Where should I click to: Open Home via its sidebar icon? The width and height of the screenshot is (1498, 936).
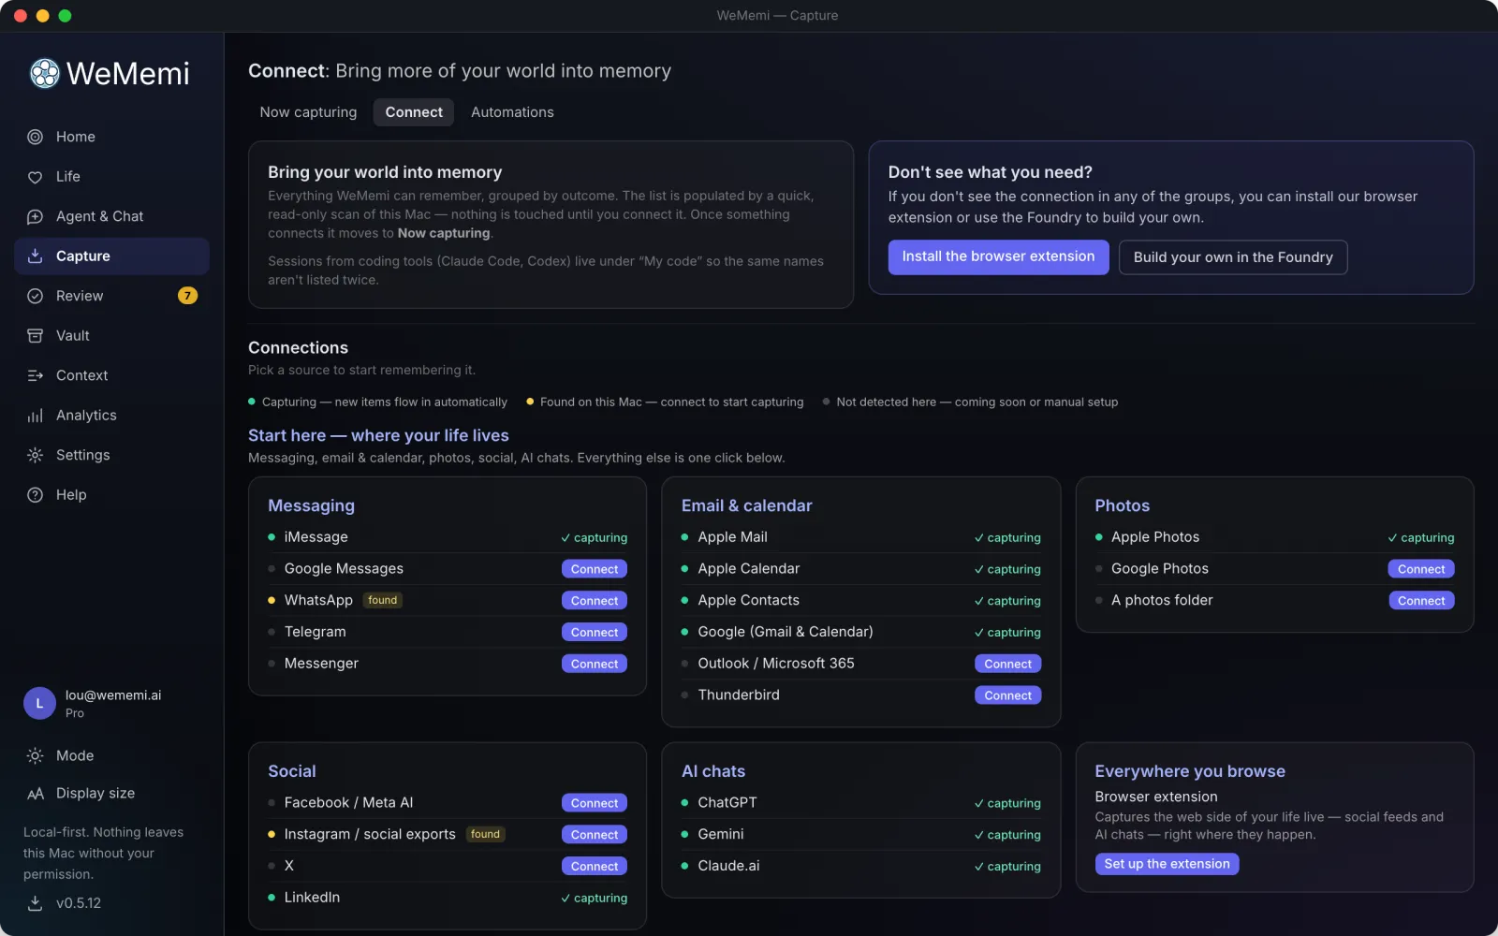point(35,137)
